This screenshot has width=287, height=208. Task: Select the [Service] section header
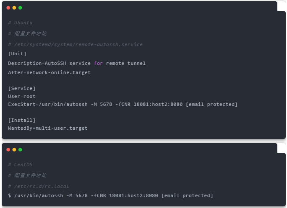pos(22,88)
